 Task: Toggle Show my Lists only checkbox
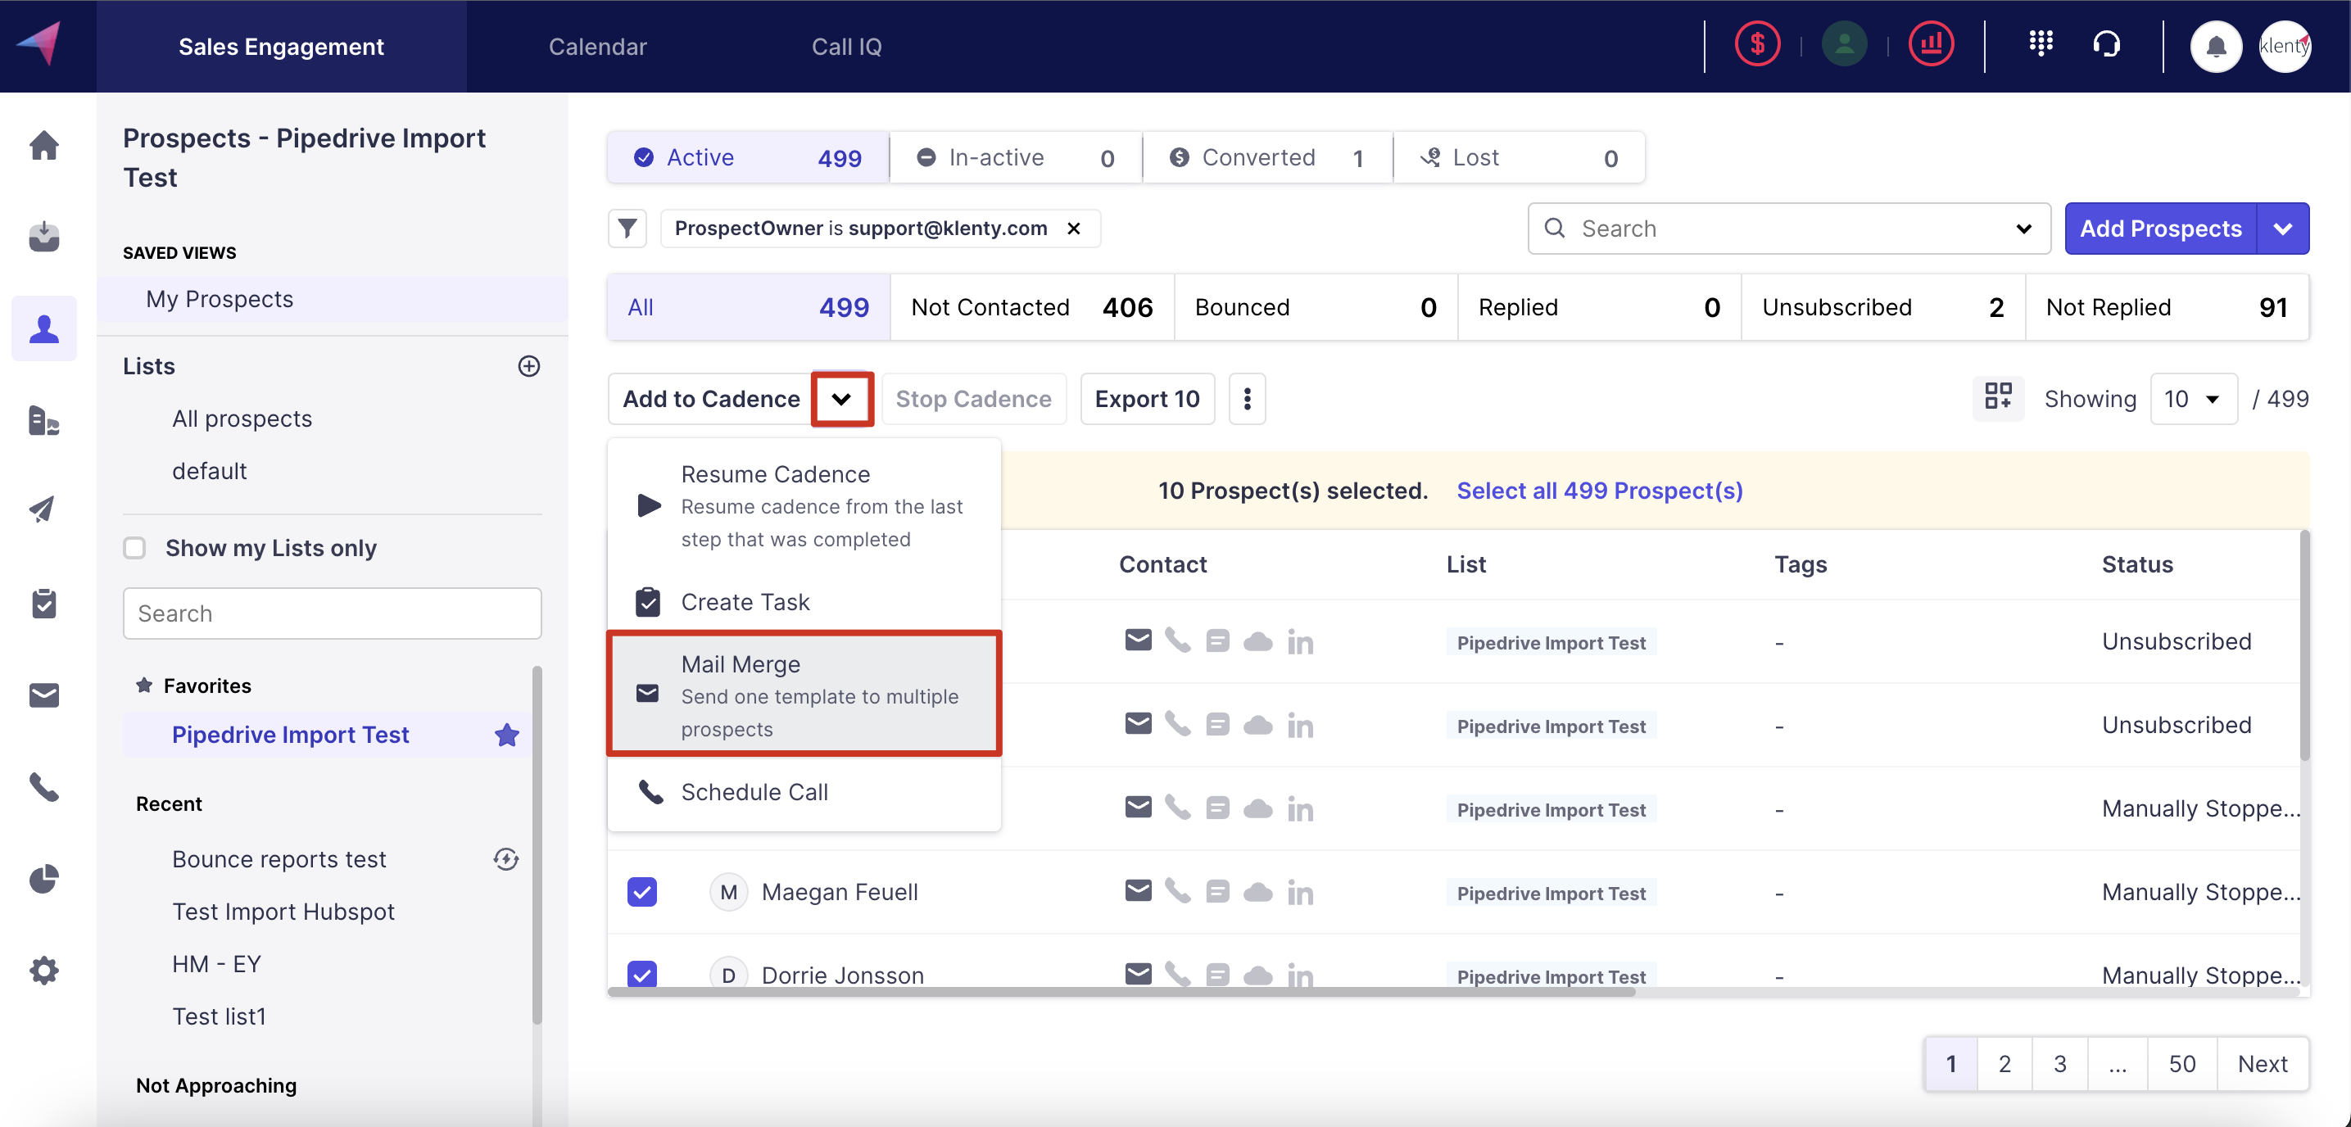point(134,548)
